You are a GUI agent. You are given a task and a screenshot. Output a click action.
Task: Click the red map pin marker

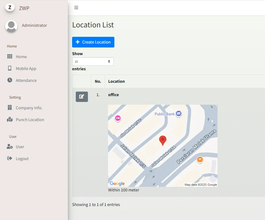click(163, 140)
